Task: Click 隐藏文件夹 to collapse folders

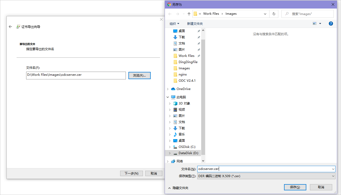Action: pyautogui.click(x=178, y=188)
